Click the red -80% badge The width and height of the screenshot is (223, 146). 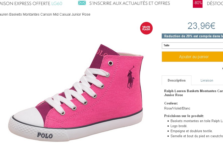pos(198,3)
